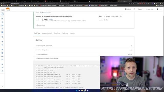Open File Explorer from the taskbar
This screenshot has height=92, width=164.
(x=82, y=90)
